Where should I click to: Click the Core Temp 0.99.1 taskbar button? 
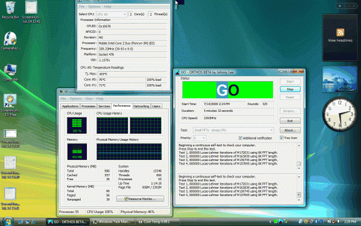coord(157,222)
